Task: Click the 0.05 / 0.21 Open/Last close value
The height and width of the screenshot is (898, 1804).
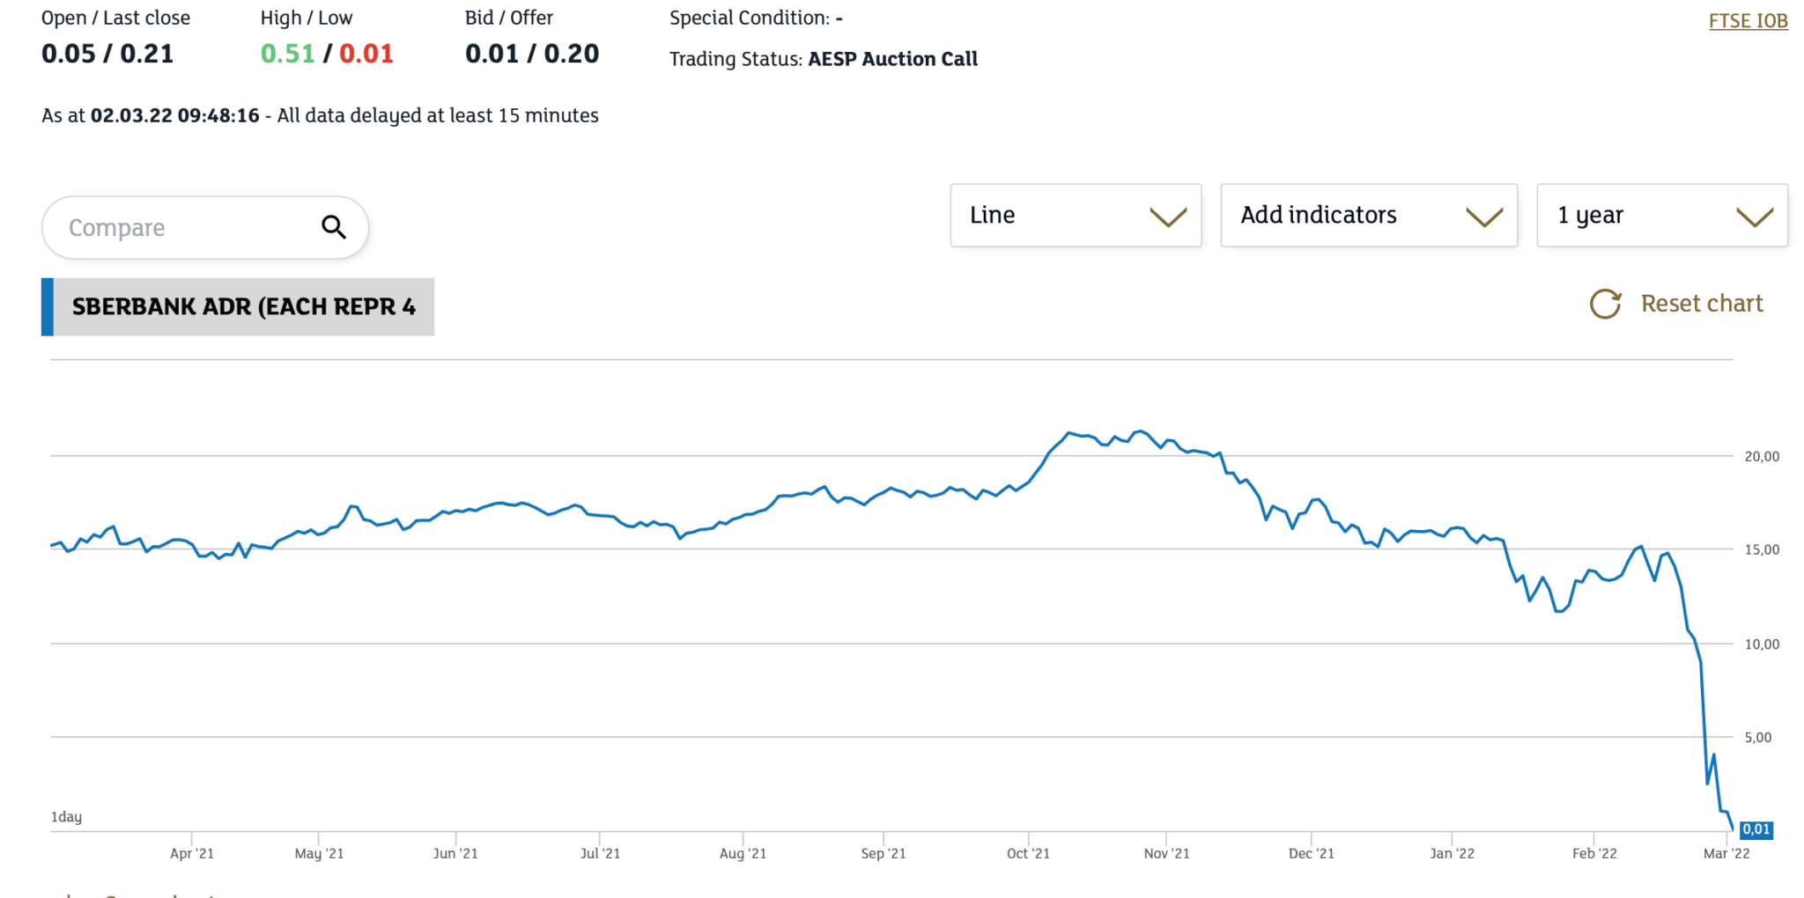Action: pyautogui.click(x=107, y=54)
